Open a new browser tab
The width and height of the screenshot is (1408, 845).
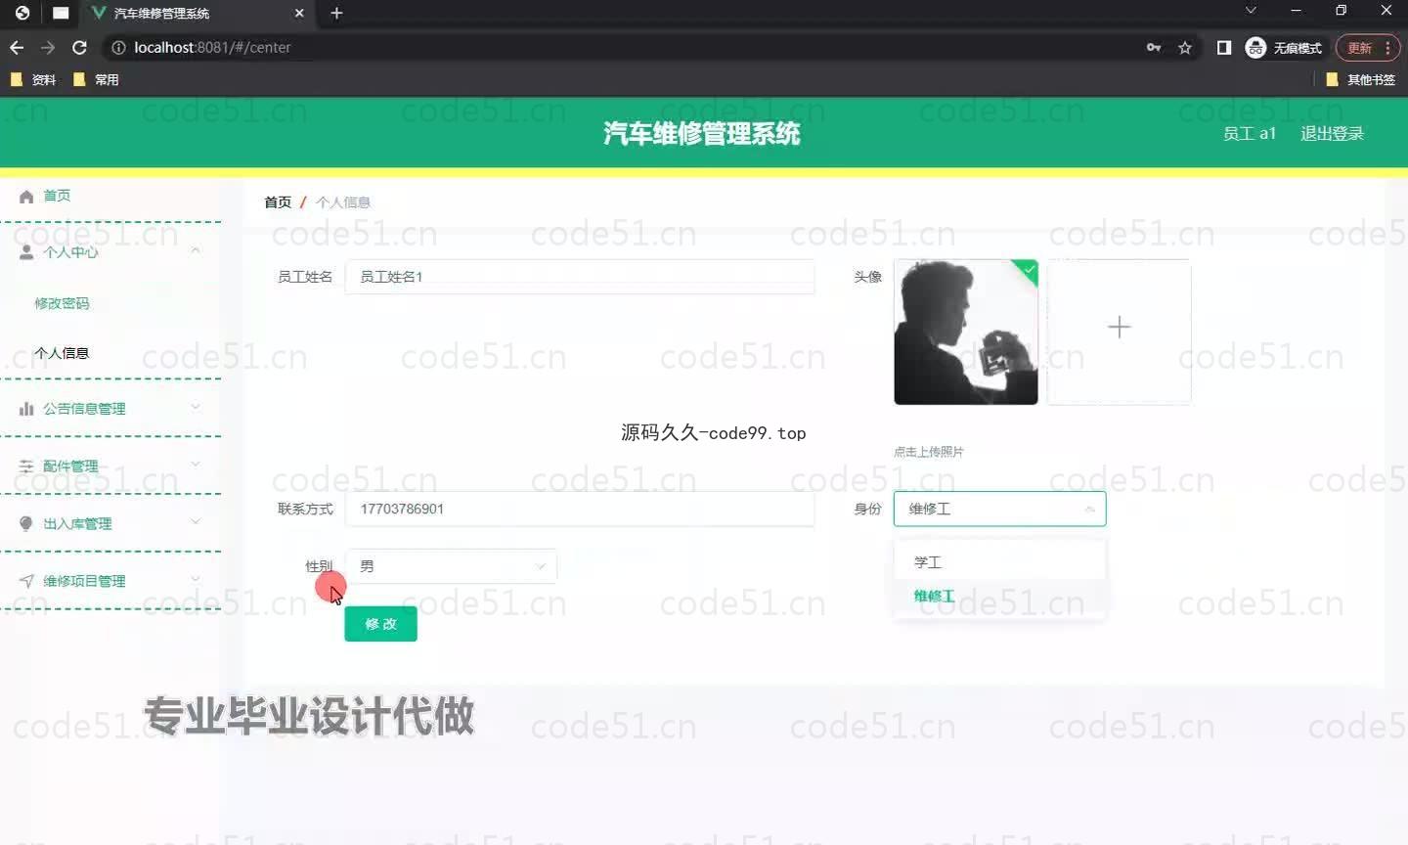336,13
